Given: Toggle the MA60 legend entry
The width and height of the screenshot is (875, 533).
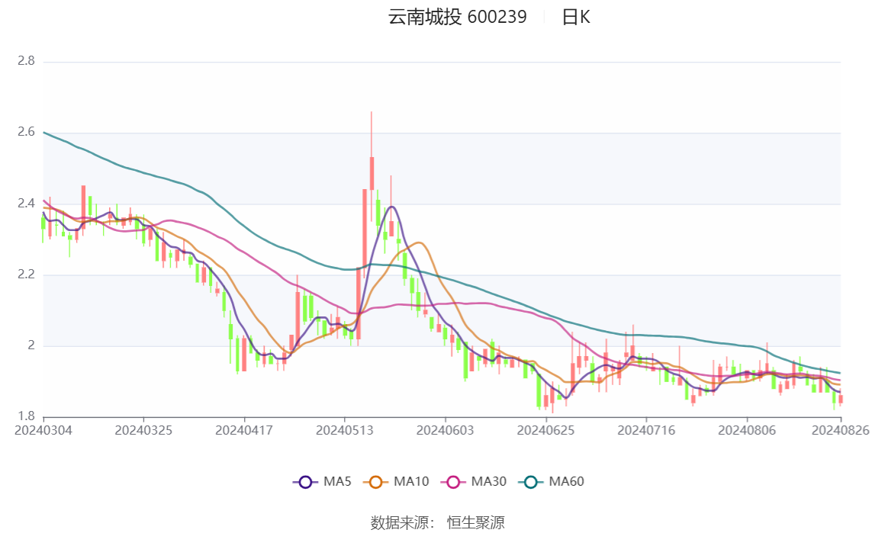Looking at the screenshot, I should pyautogui.click(x=552, y=482).
